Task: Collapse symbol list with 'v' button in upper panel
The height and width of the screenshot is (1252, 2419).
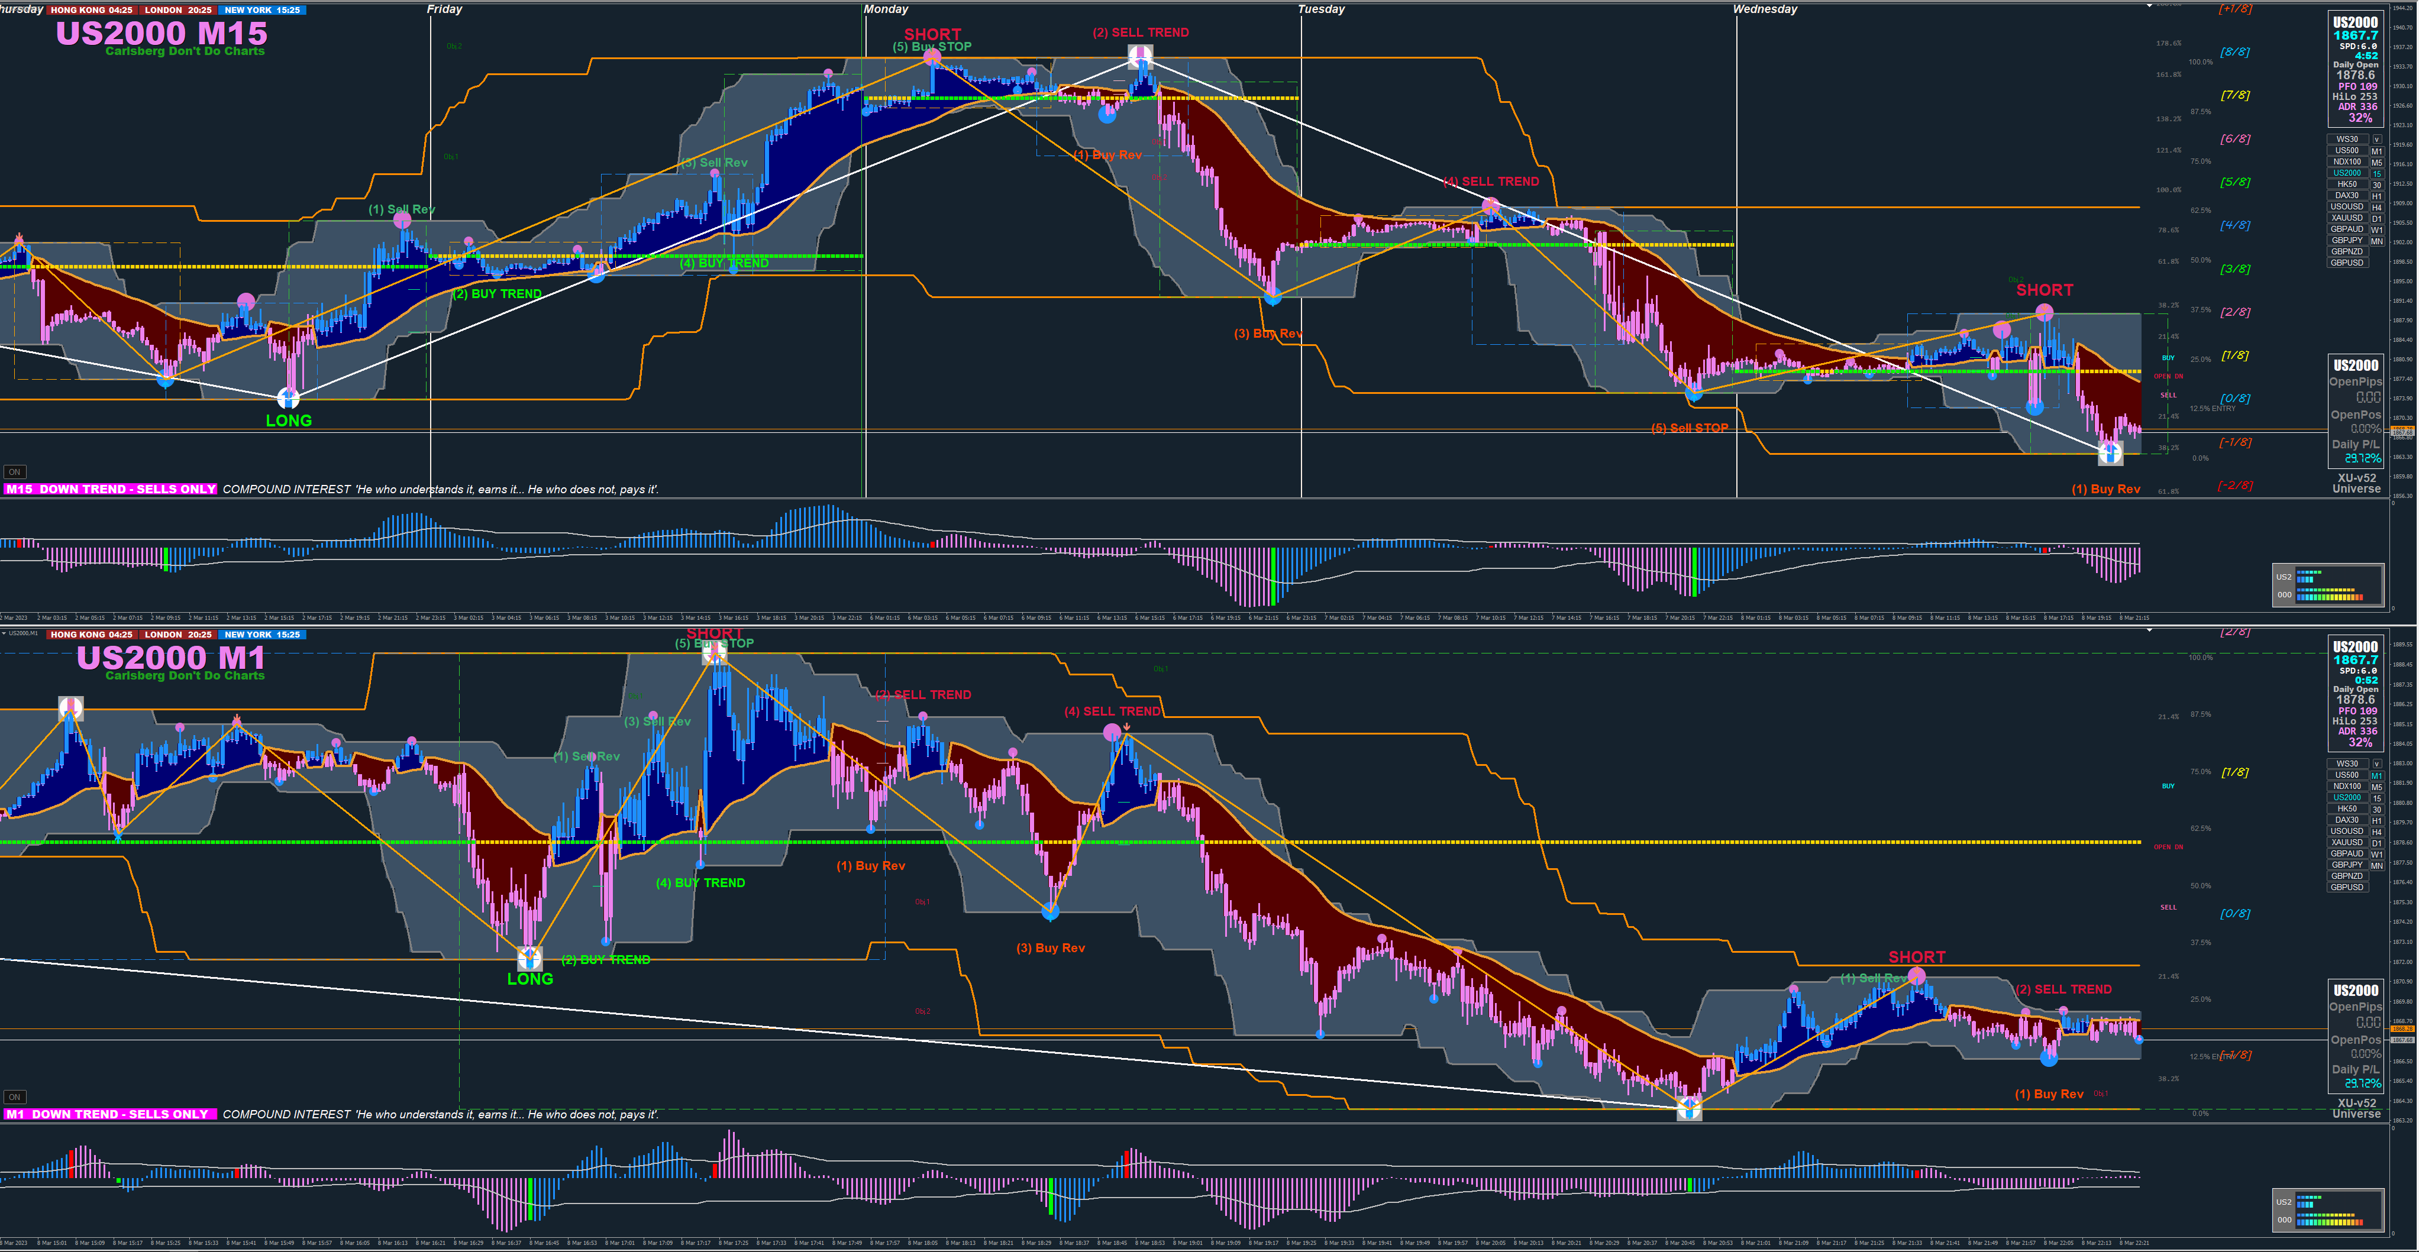Action: tap(2377, 139)
